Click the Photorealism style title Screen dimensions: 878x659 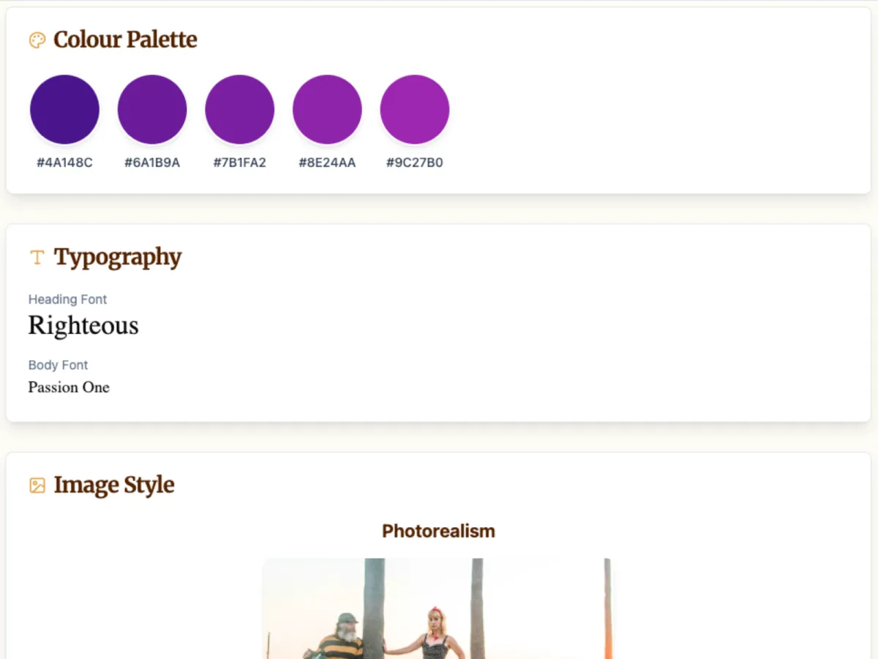tap(438, 531)
